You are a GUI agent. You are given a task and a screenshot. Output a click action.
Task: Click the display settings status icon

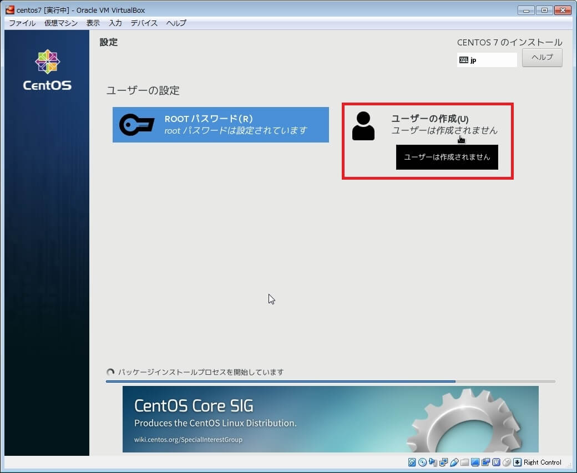475,462
